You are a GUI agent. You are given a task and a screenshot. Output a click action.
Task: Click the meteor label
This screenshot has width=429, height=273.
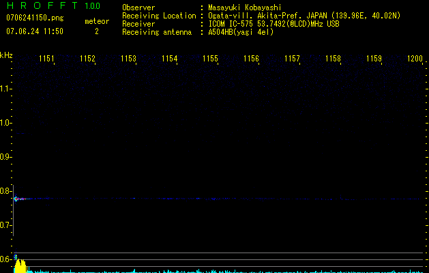[x=97, y=21]
